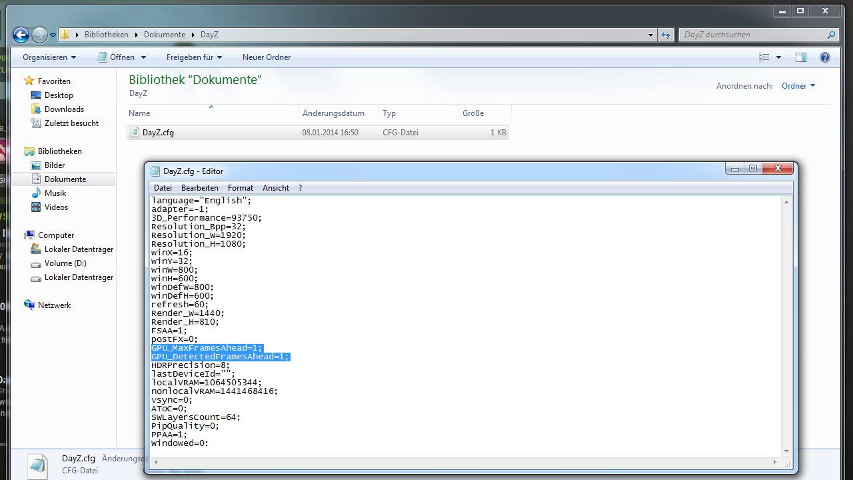The height and width of the screenshot is (480, 853).
Task: Click the date 08.01.2014 16:50 in the file row
Action: point(331,133)
